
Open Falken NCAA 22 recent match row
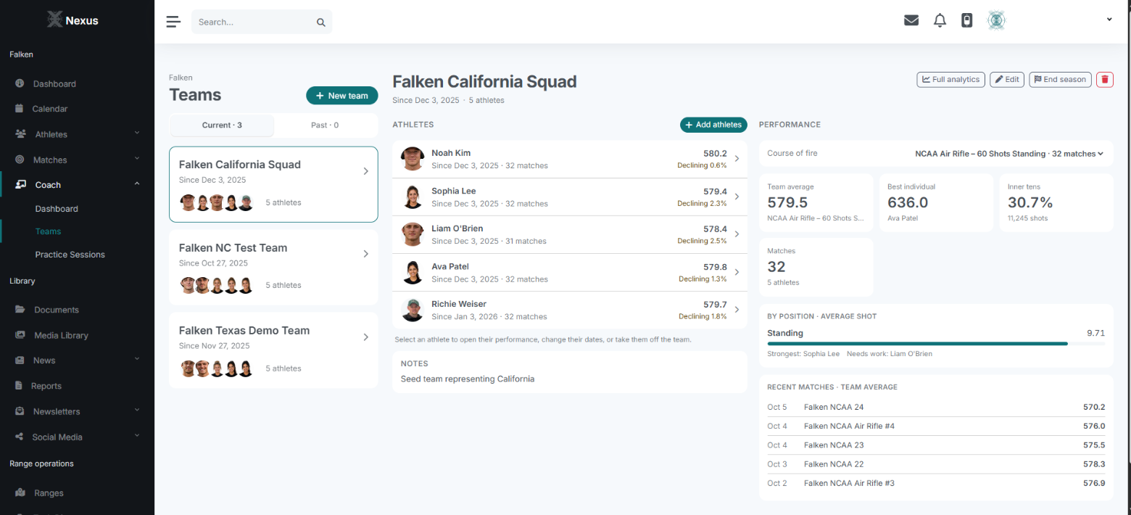(x=936, y=464)
